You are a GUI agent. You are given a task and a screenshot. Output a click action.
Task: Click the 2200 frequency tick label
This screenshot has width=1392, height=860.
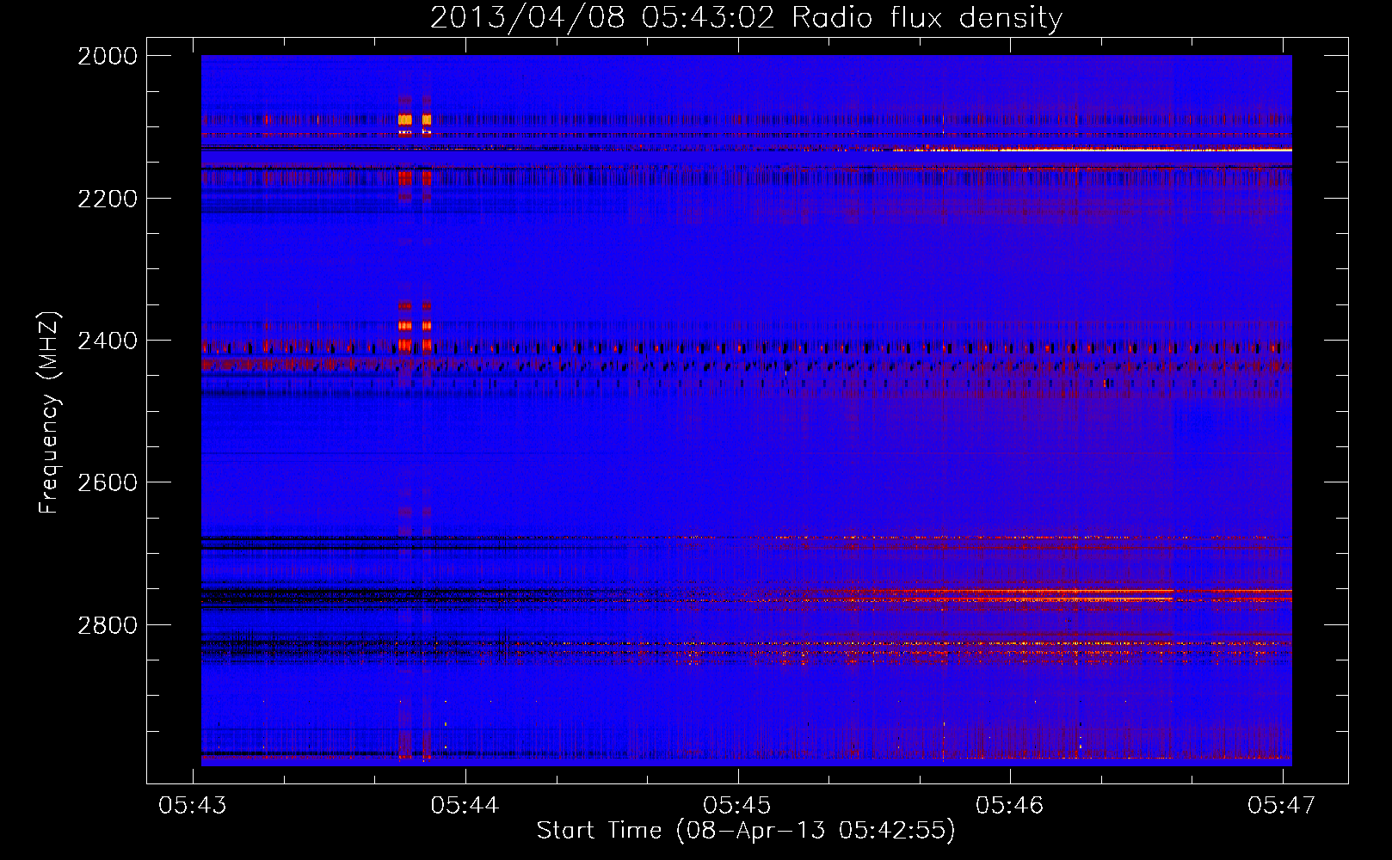click(x=108, y=199)
